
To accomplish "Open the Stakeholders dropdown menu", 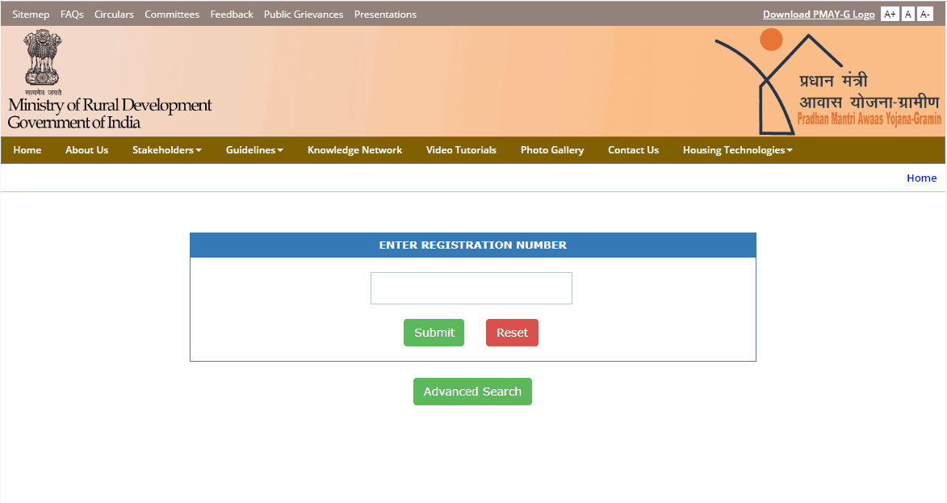I will [x=166, y=149].
